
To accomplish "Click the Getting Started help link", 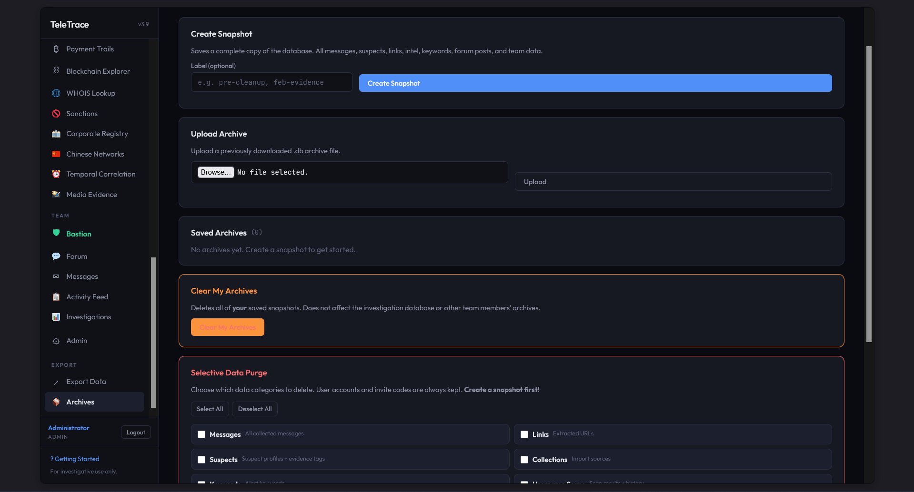I will [75, 459].
